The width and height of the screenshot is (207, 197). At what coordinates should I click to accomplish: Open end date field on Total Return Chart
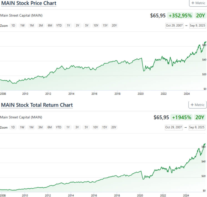point(197,127)
